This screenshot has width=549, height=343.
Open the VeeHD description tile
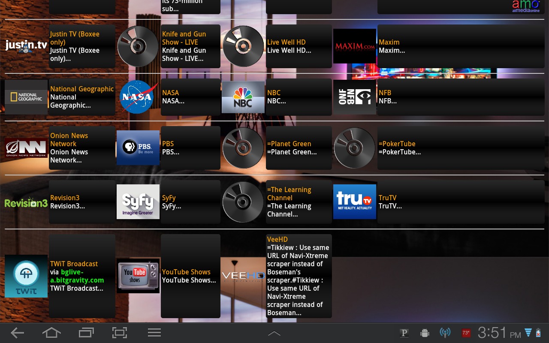coord(299,276)
